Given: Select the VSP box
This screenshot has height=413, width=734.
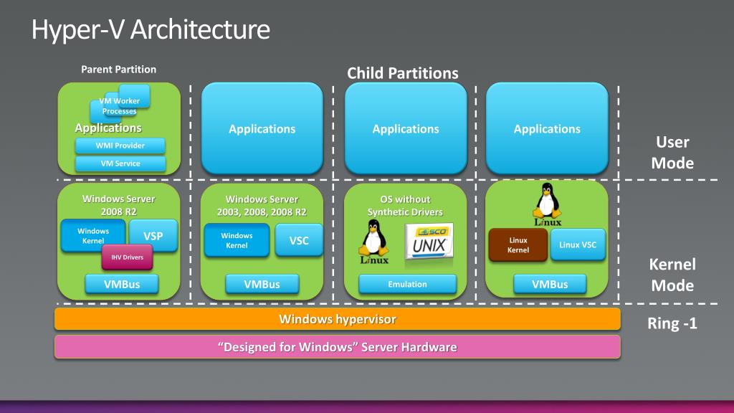Looking at the screenshot, I should [x=153, y=235].
